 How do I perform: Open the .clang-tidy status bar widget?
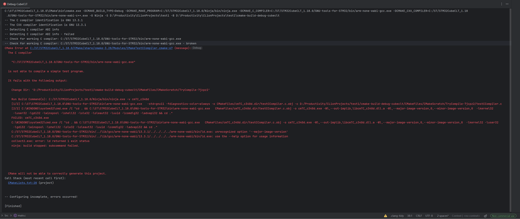coord(397,215)
